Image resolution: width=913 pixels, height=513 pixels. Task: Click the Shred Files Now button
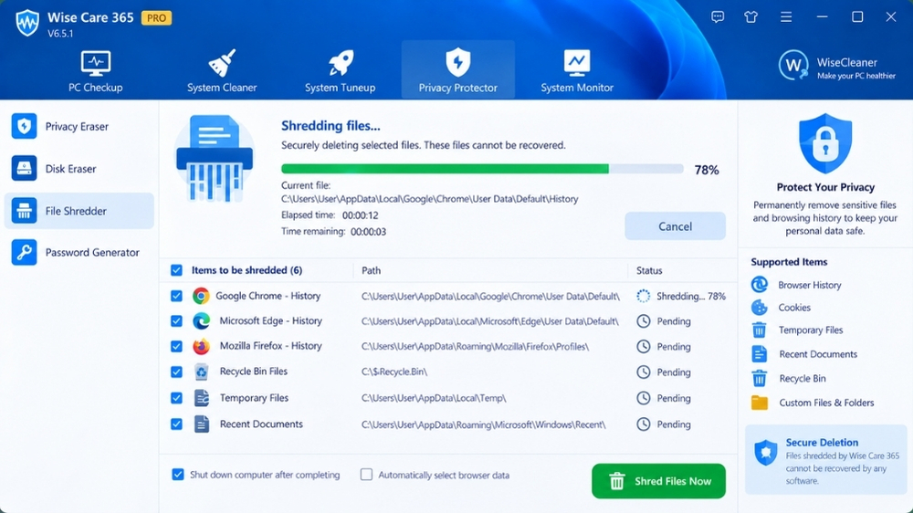(658, 481)
